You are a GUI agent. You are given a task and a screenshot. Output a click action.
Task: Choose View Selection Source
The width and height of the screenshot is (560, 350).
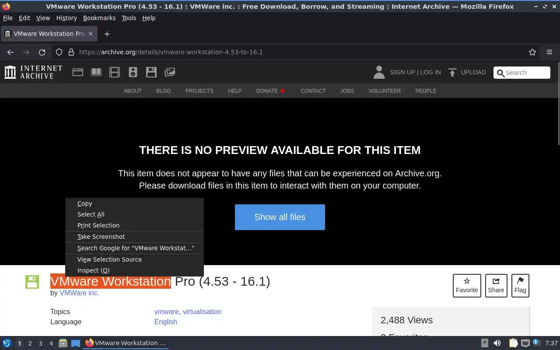[x=134, y=259]
